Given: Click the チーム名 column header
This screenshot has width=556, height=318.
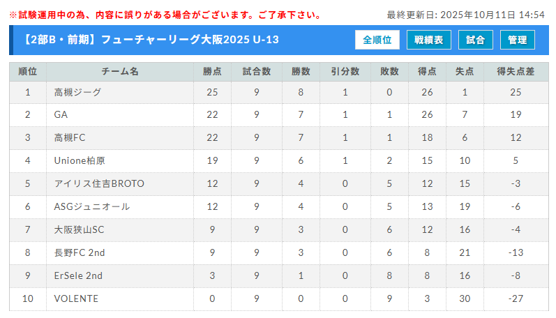Looking at the screenshot, I should pyautogui.click(x=120, y=72).
